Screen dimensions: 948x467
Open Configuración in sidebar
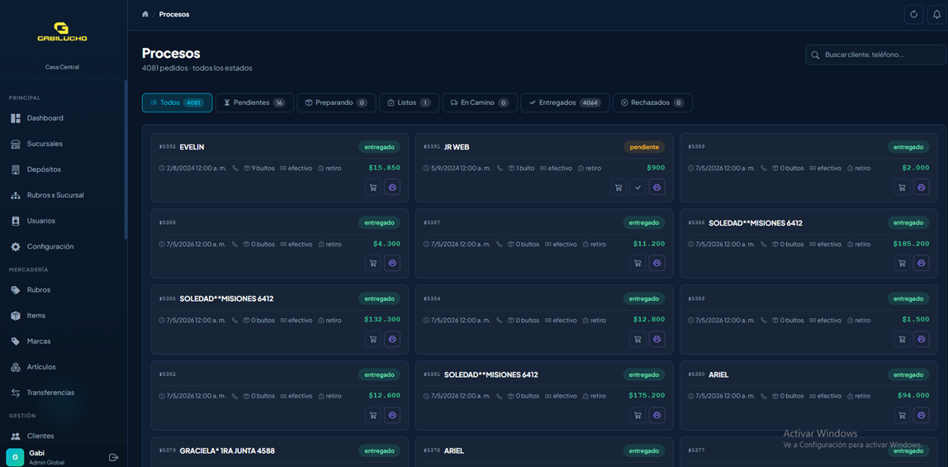(x=64, y=247)
